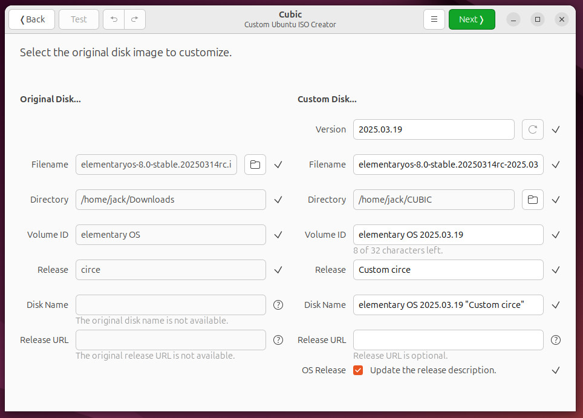Viewport: 583px width, 418px height.
Task: Click "The original release URL is not available."
Action: click(x=155, y=356)
